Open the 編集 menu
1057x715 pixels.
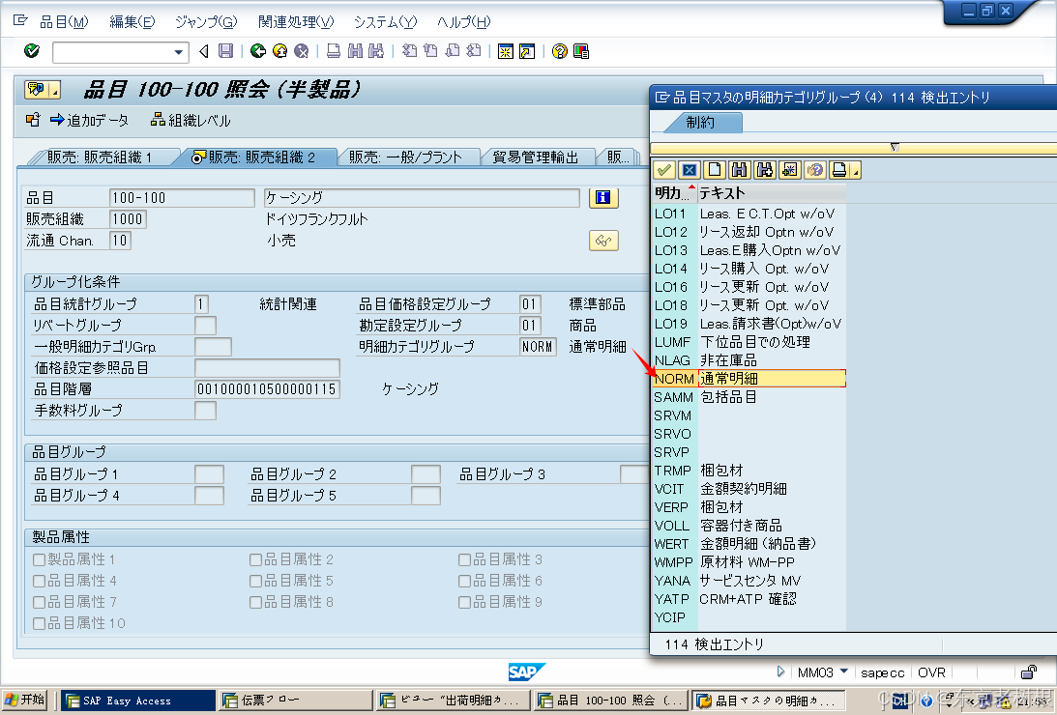[132, 21]
